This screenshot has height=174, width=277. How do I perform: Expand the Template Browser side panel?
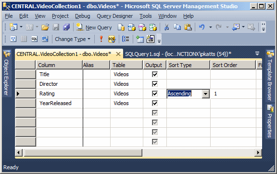(x=270, y=76)
